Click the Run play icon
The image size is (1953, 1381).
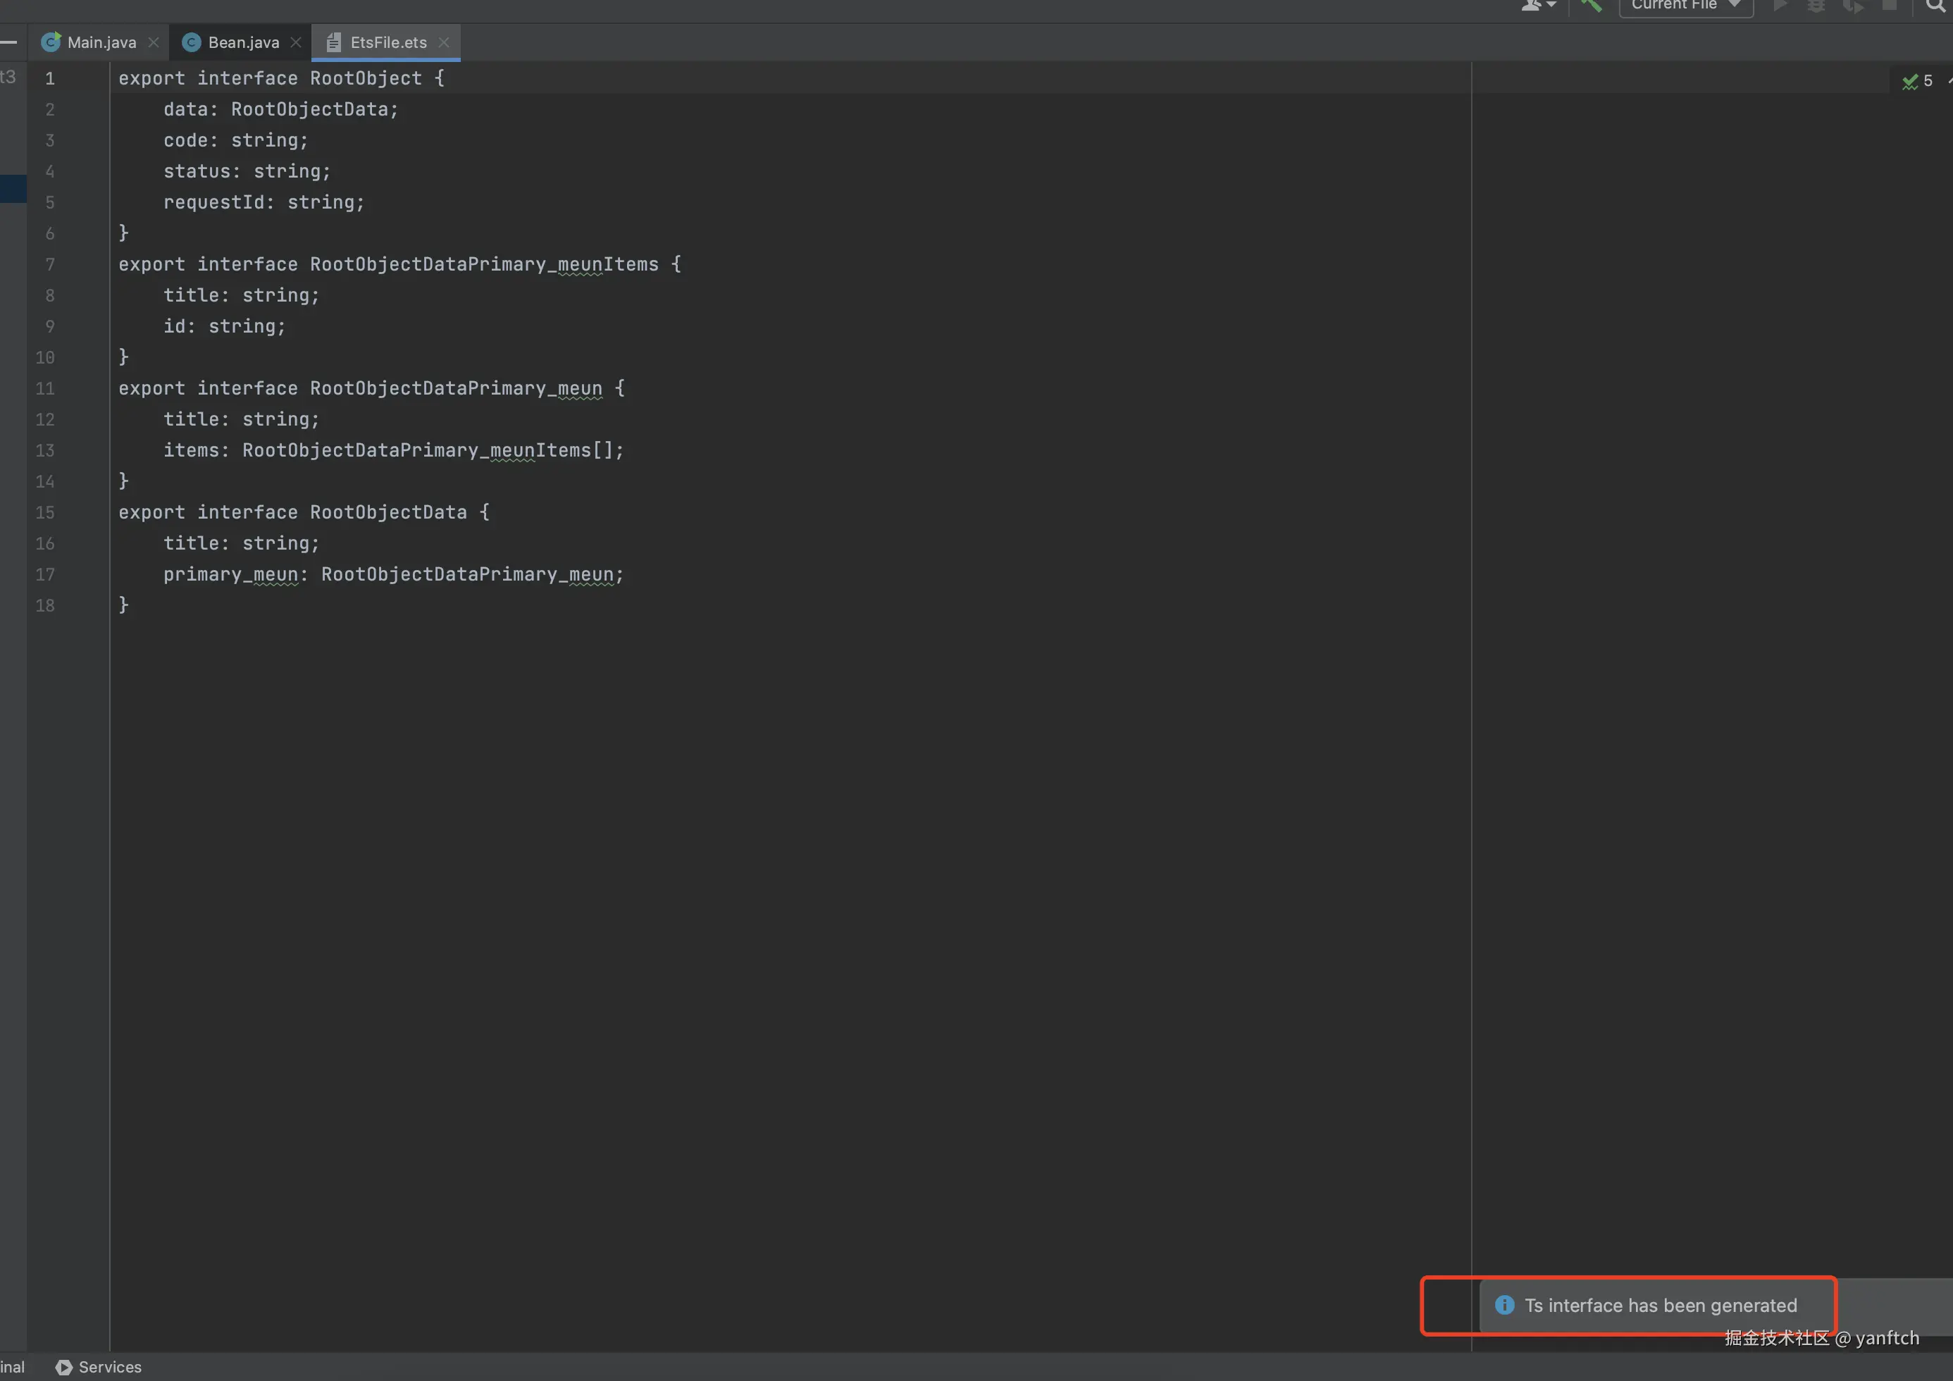click(x=1780, y=5)
